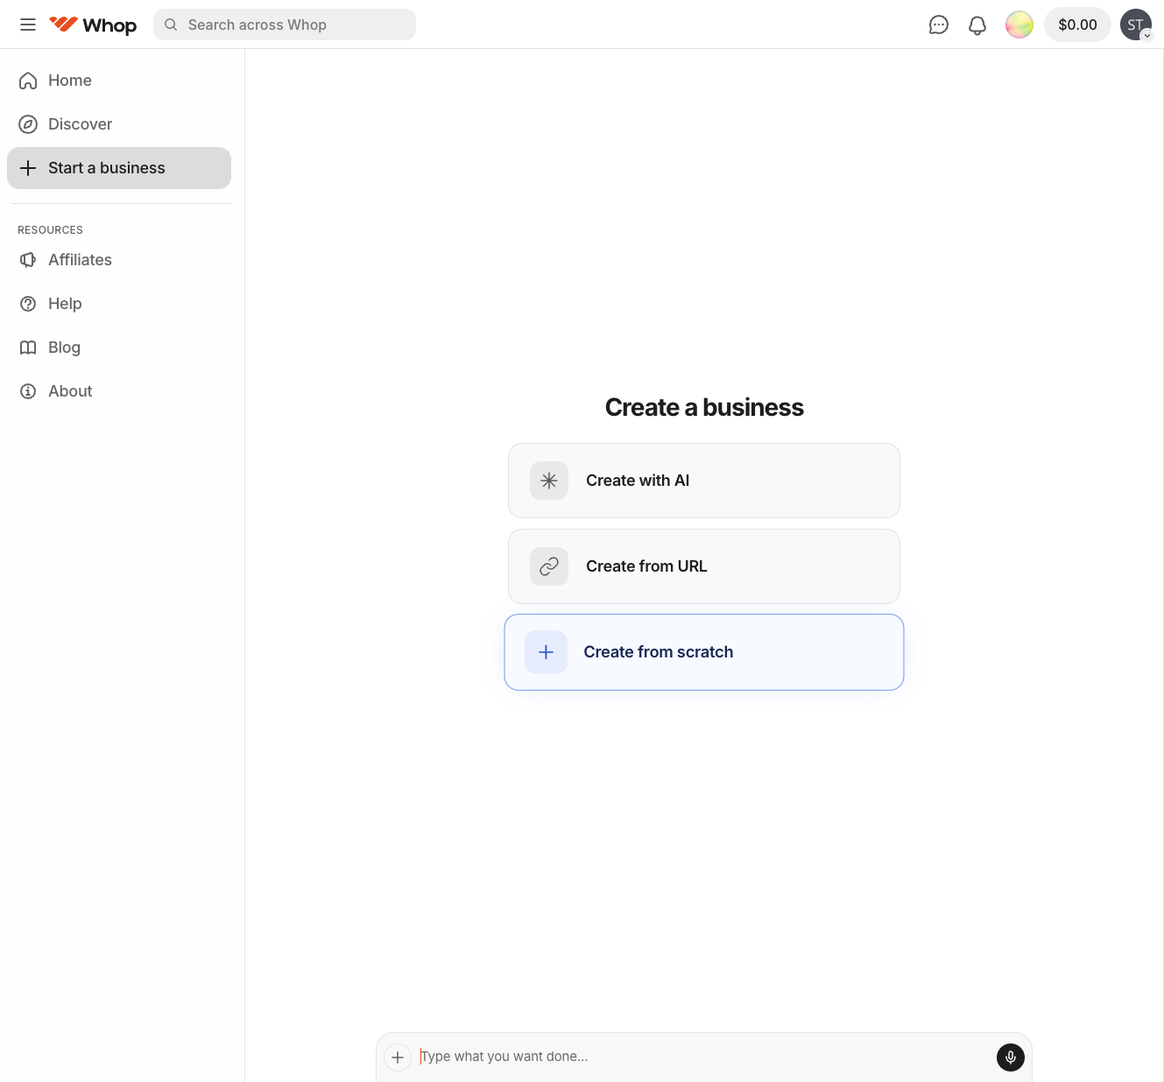Viewport: 1164px width, 1082px height.
Task: Click the plus icon beside Start a business
Action: point(28,168)
